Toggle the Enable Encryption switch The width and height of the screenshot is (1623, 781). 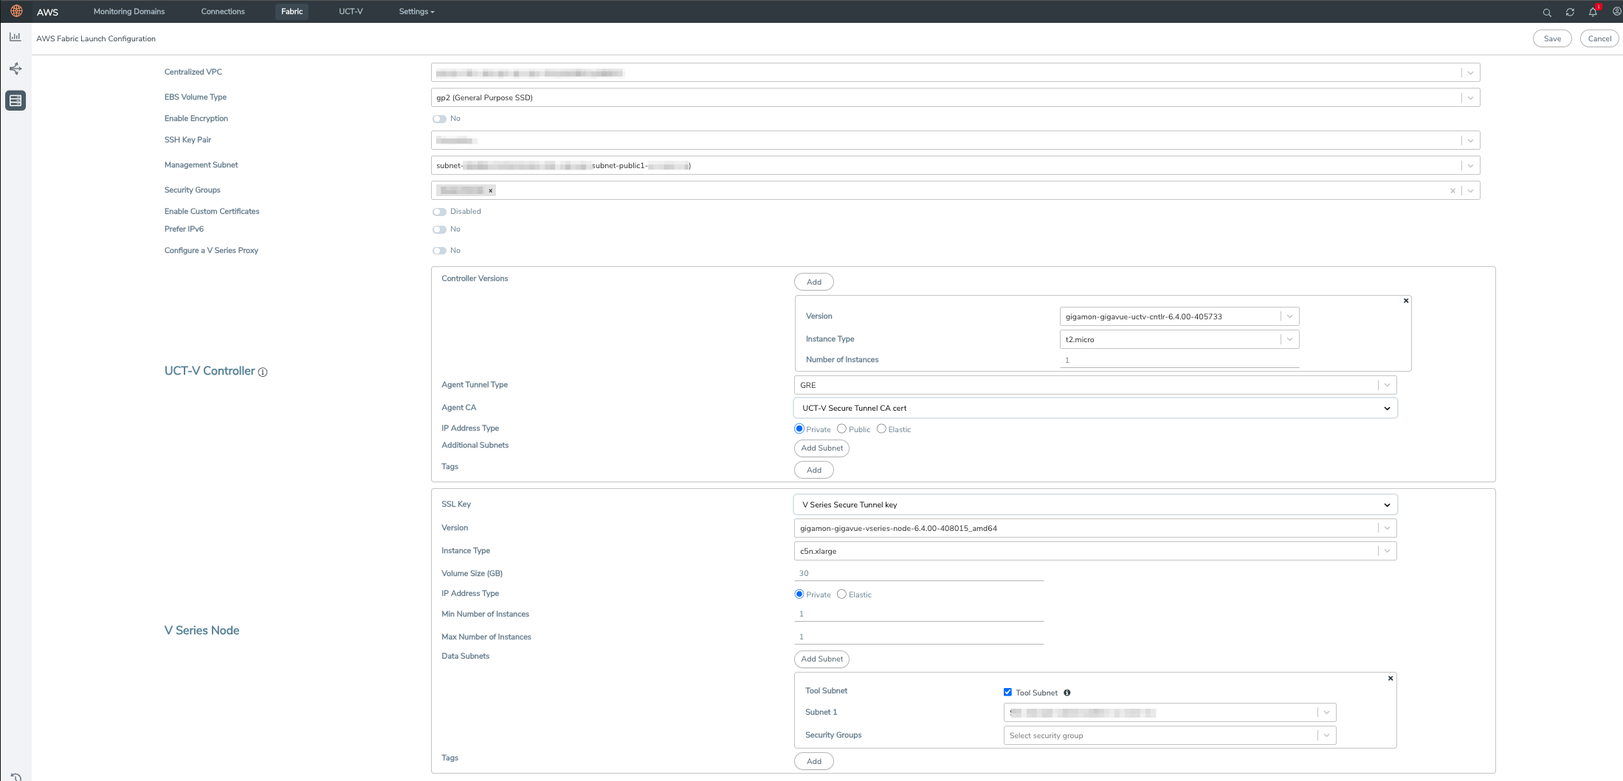pos(439,119)
